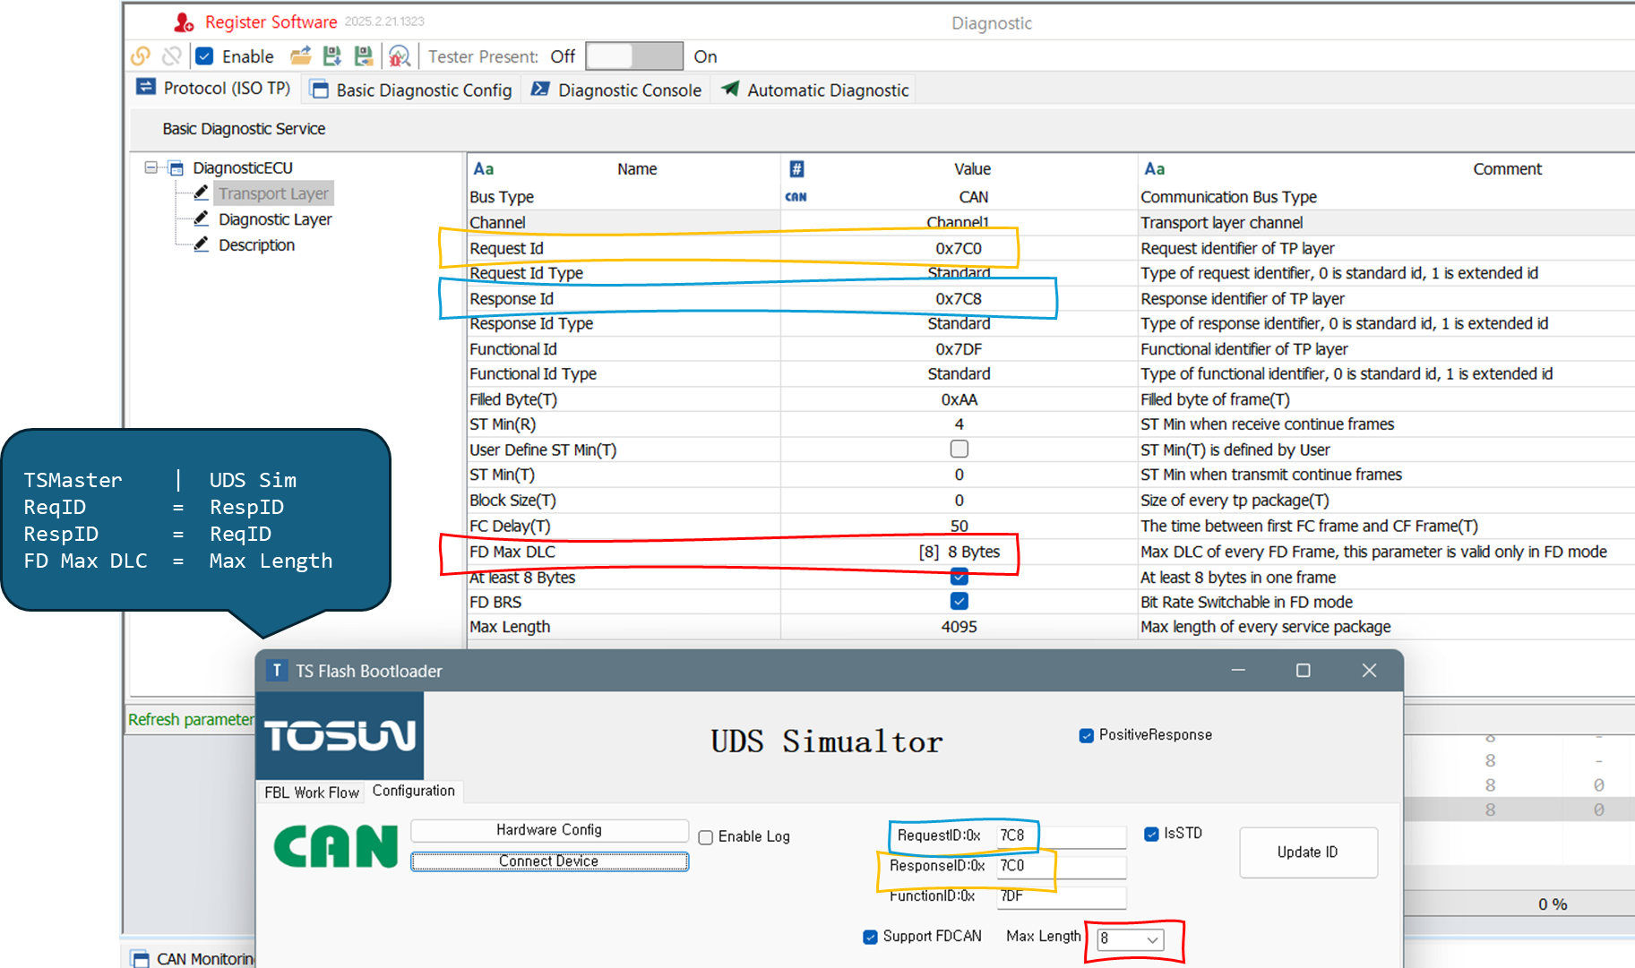Image resolution: width=1635 pixels, height=968 pixels.
Task: Click the Comment column header
Action: (x=1507, y=168)
